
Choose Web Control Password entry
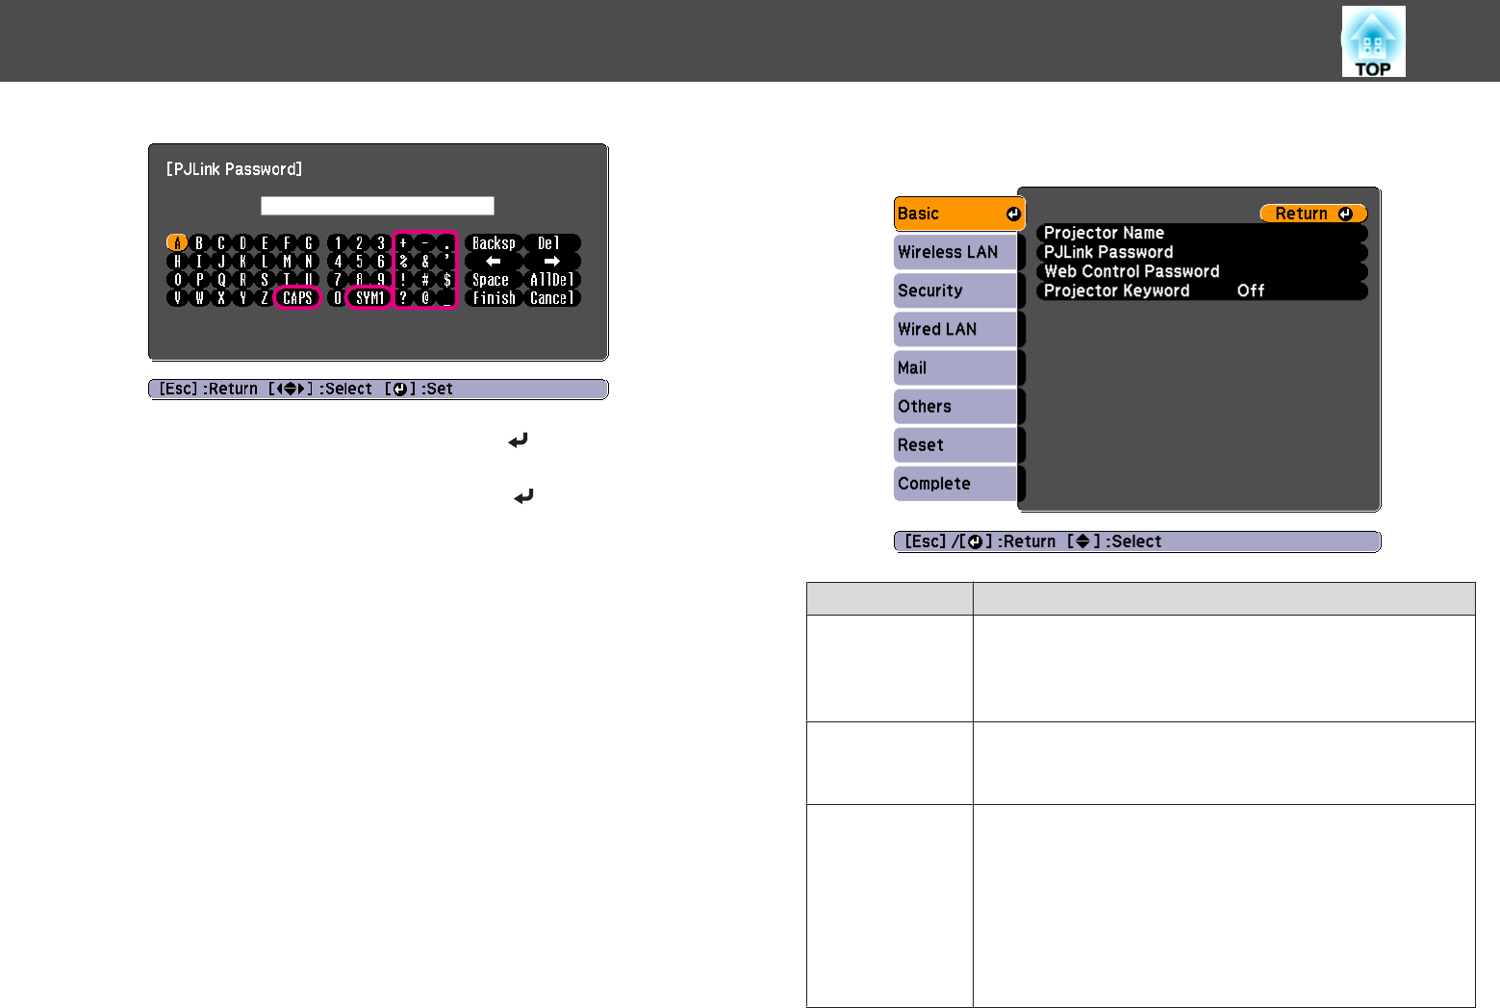click(x=1202, y=271)
